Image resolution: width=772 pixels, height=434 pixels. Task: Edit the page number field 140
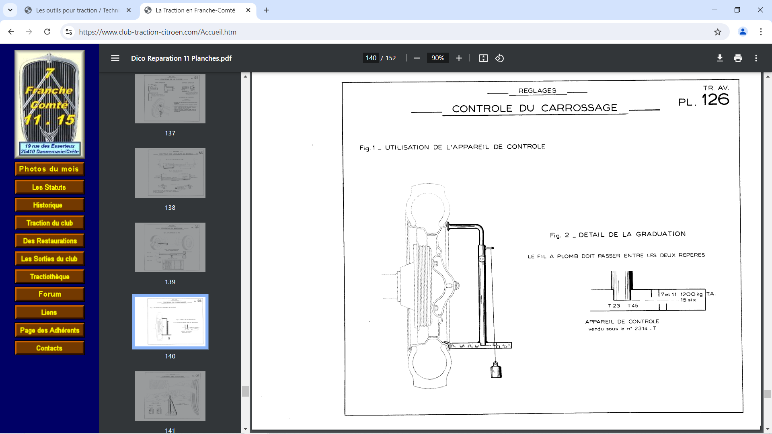point(371,58)
